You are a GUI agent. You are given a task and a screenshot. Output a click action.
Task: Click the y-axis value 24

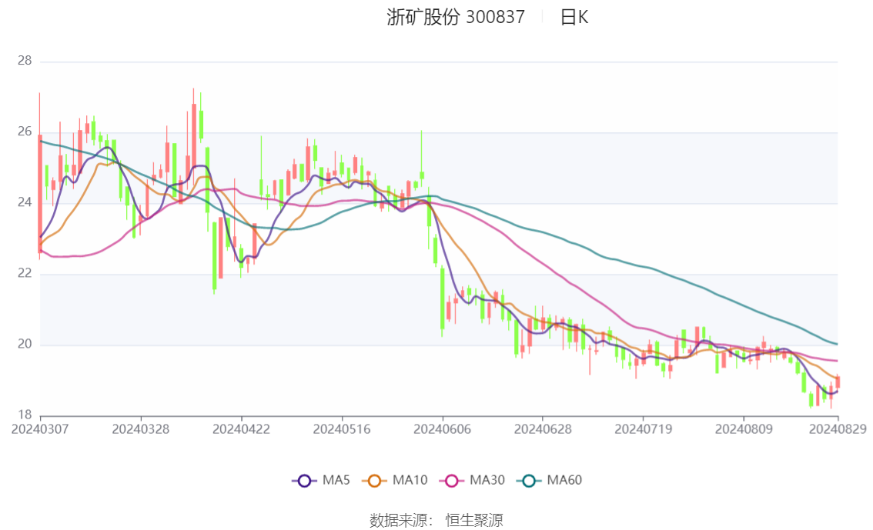(25, 202)
